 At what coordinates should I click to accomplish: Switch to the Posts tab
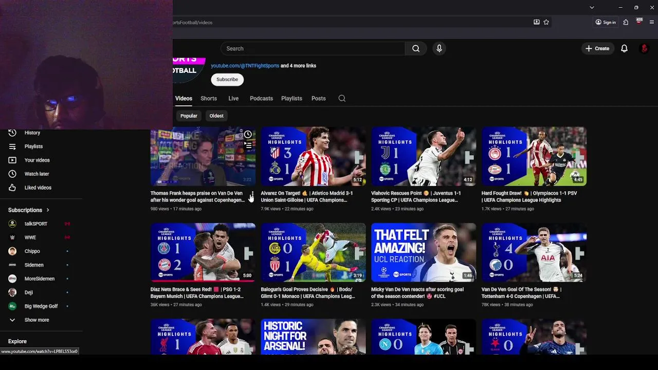(319, 98)
